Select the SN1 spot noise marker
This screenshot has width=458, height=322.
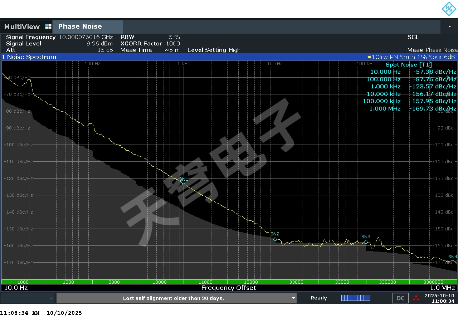tap(184, 185)
